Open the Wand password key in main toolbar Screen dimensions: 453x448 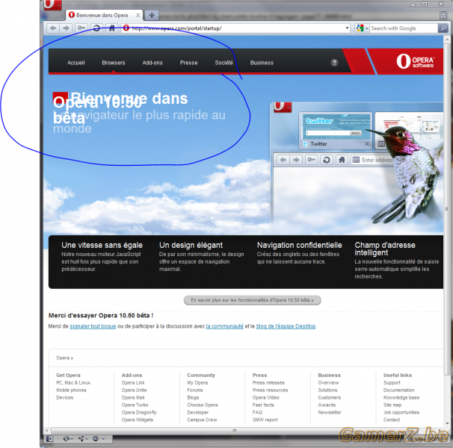81,28
